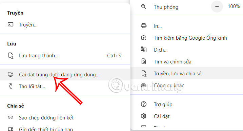Click the install app icon beside Cài đặt trang

tap(11, 74)
